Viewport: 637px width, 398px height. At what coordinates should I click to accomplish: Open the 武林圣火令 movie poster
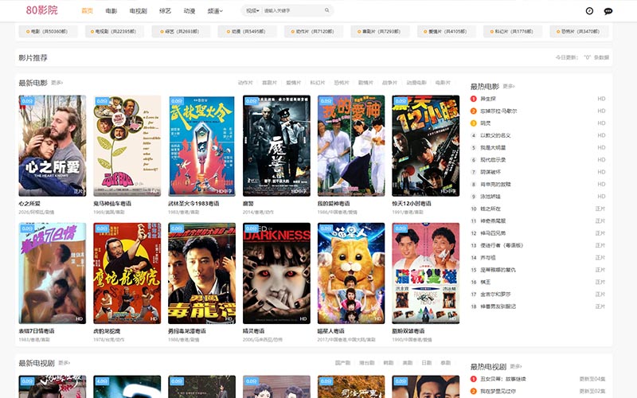tap(202, 146)
